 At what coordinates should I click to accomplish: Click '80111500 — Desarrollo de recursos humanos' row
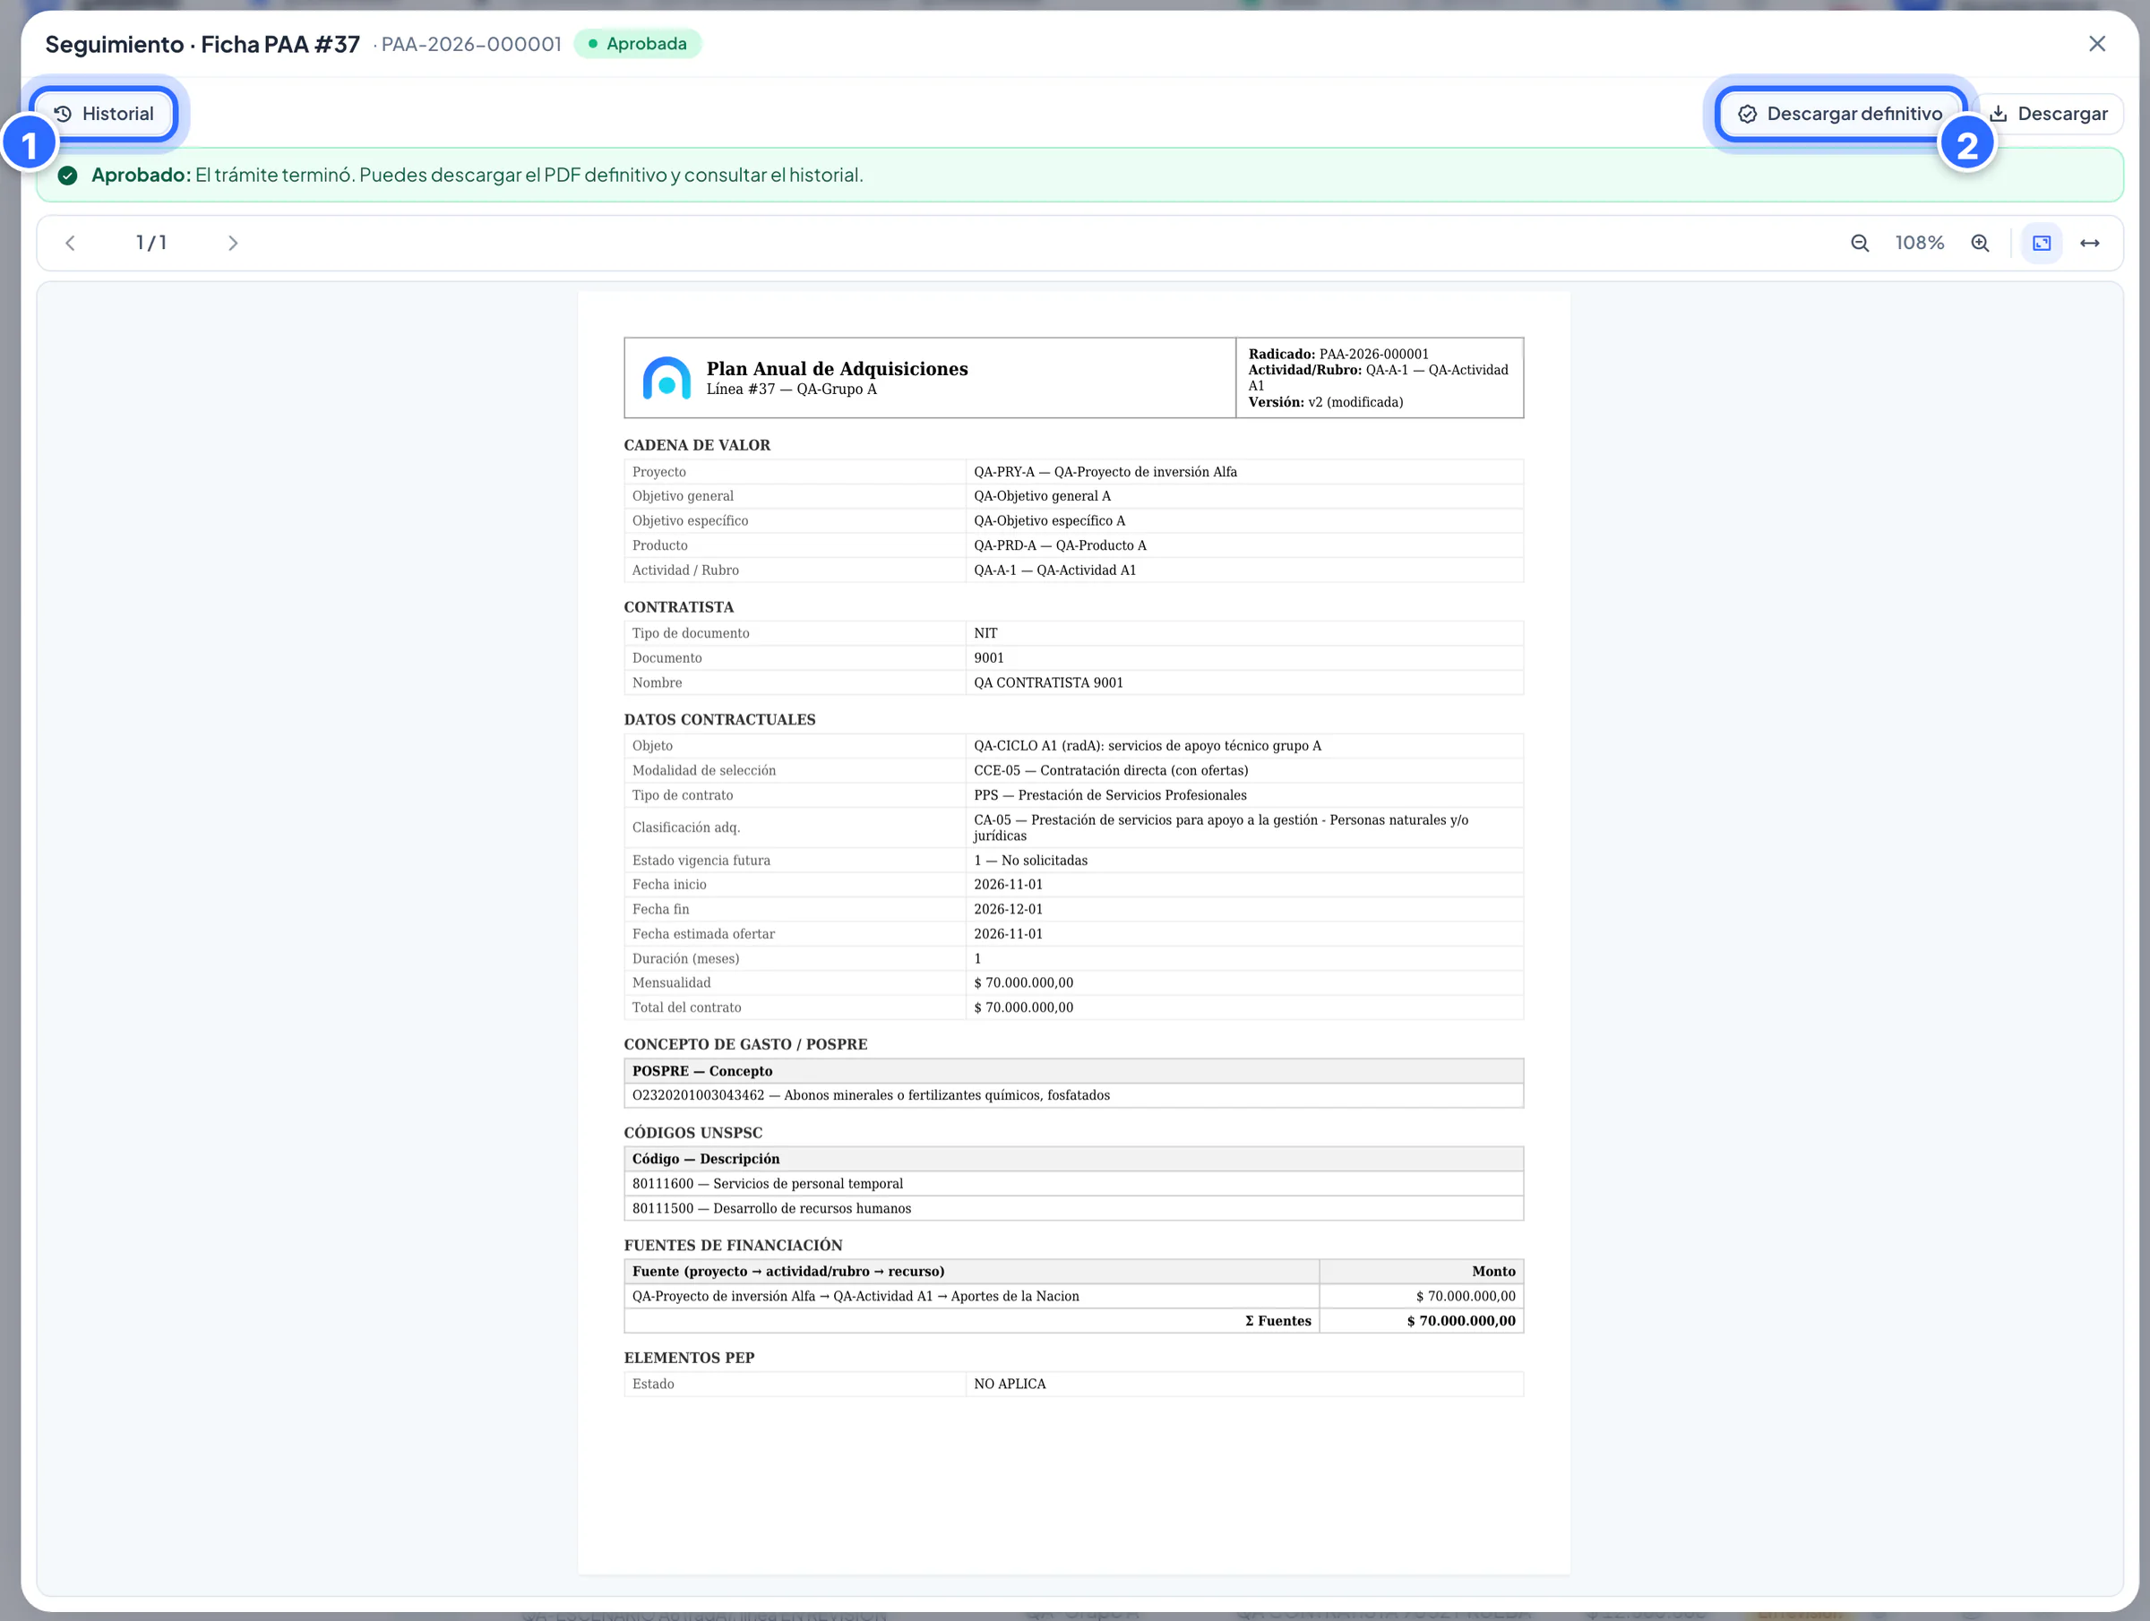[1073, 1208]
